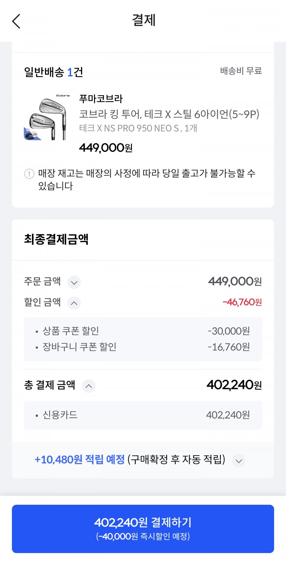Tap the 테크 X NS PRO 950 option text
This screenshot has width=286, height=562.
pyautogui.click(x=138, y=128)
